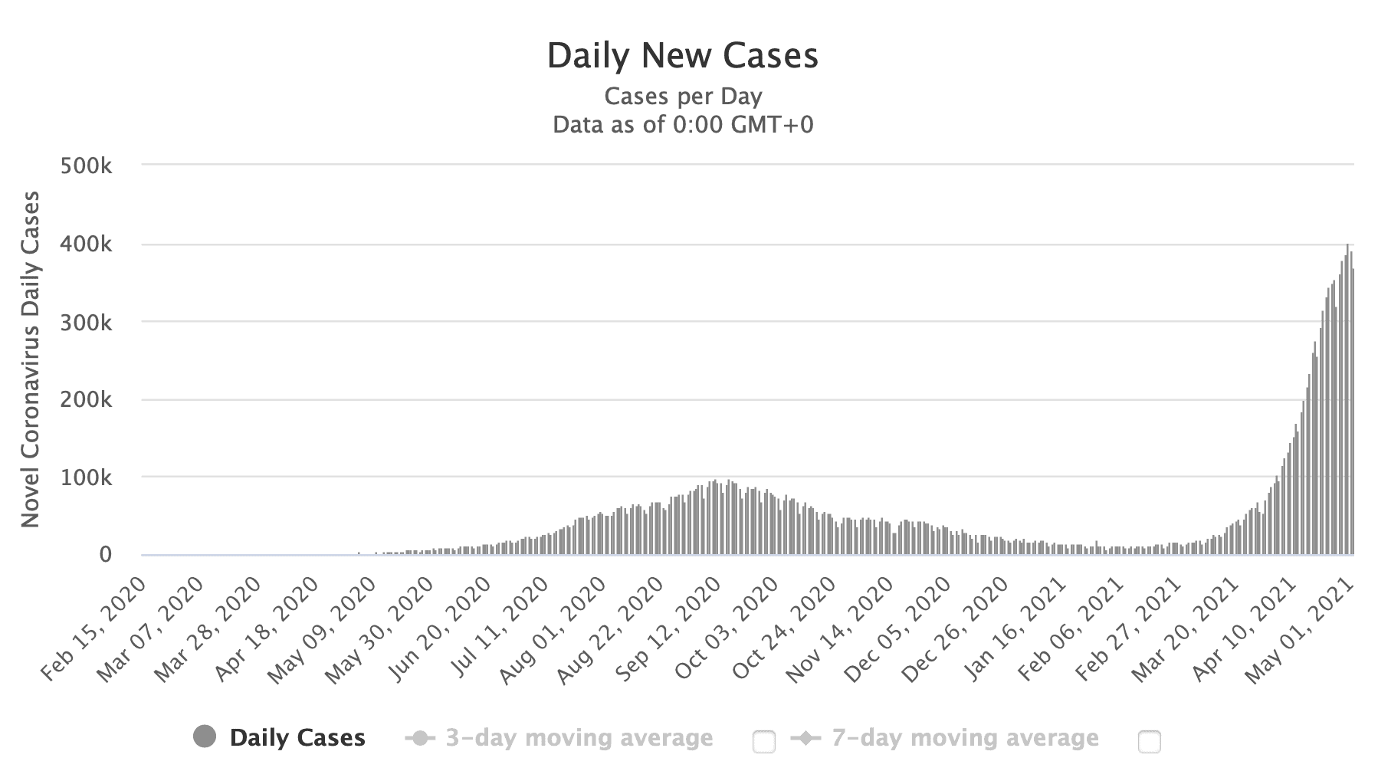Click the 100k y-axis label

pyautogui.click(x=86, y=477)
